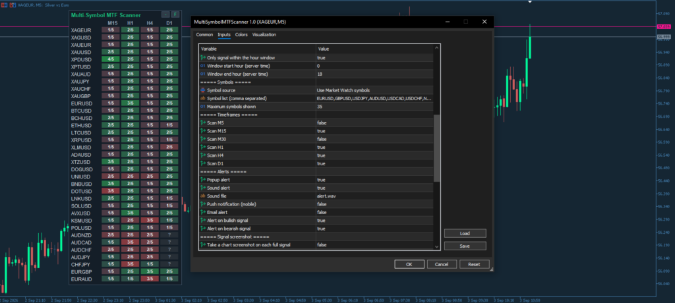Edit the Symbol list value field
The width and height of the screenshot is (675, 303).
[374, 99]
